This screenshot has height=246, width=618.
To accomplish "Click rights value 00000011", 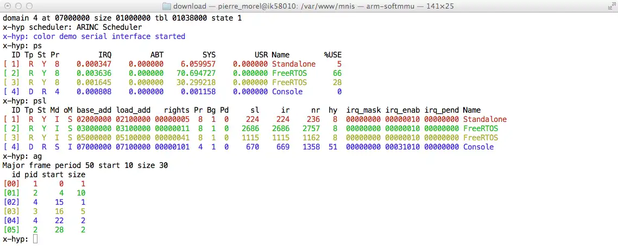I will 172,128.
